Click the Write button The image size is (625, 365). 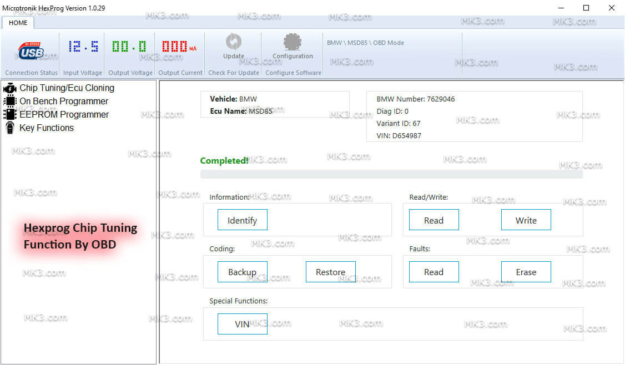(526, 220)
